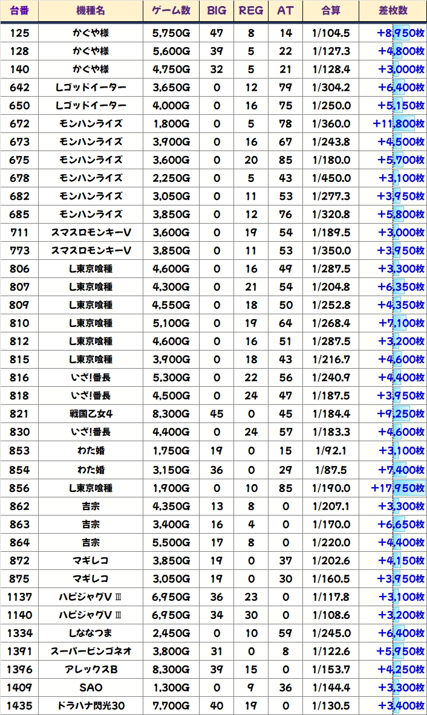This screenshot has width=427, height=715.
Task: Select マギレコ in row 872
Action: (91, 560)
